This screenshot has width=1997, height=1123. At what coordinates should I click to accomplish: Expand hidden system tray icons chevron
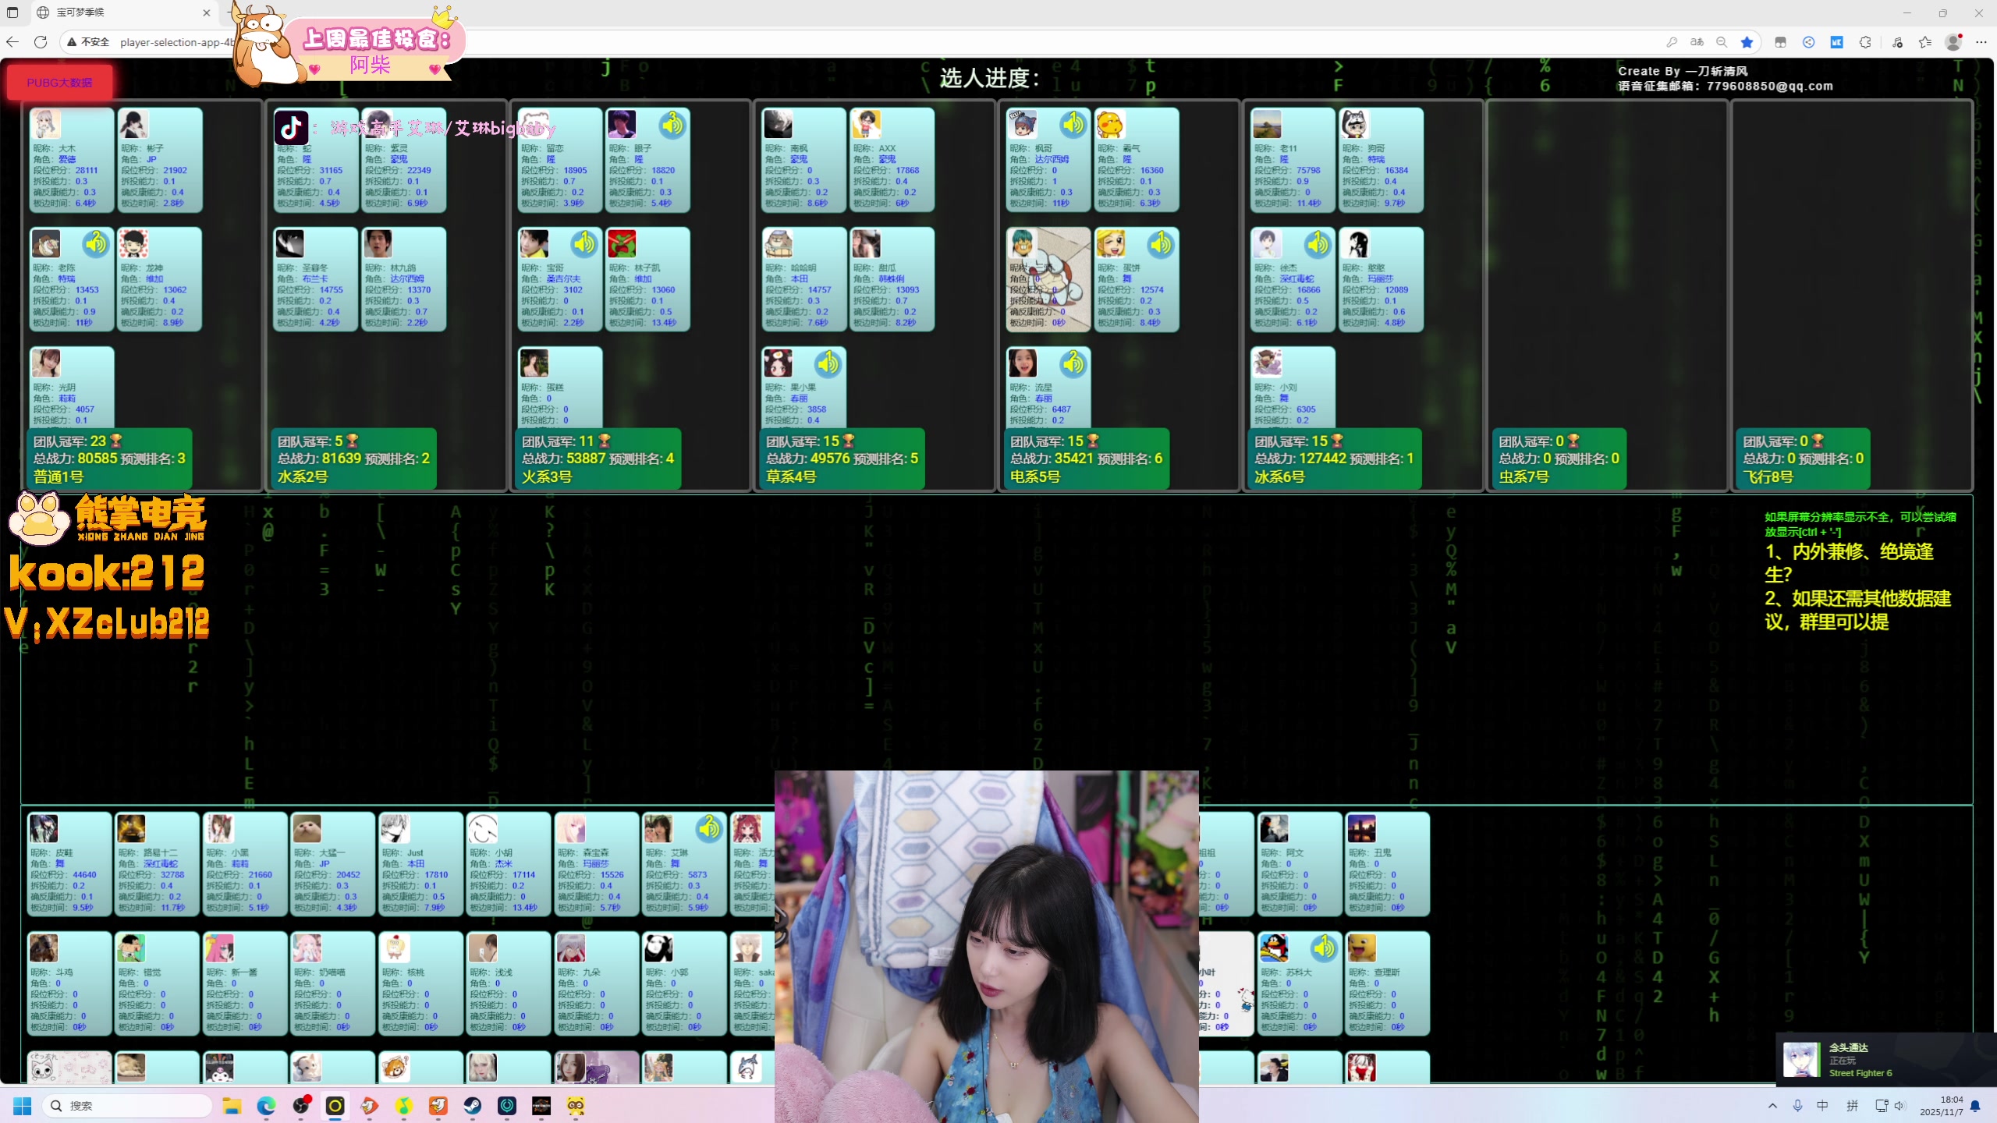pyautogui.click(x=1772, y=1106)
